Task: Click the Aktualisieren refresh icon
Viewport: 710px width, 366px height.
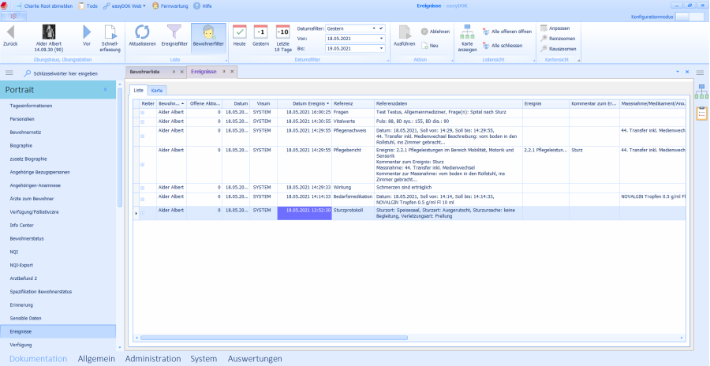Action: (142, 32)
